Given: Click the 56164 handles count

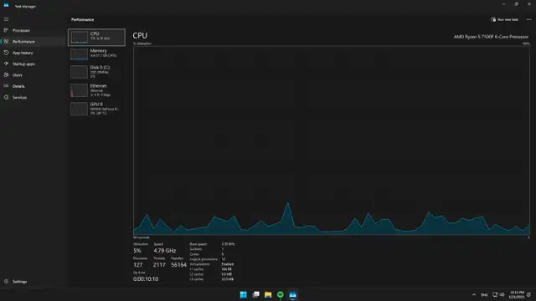Looking at the screenshot, I should [178, 265].
